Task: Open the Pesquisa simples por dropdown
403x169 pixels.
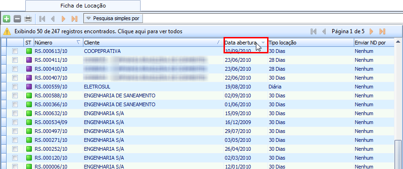Action: [113, 19]
